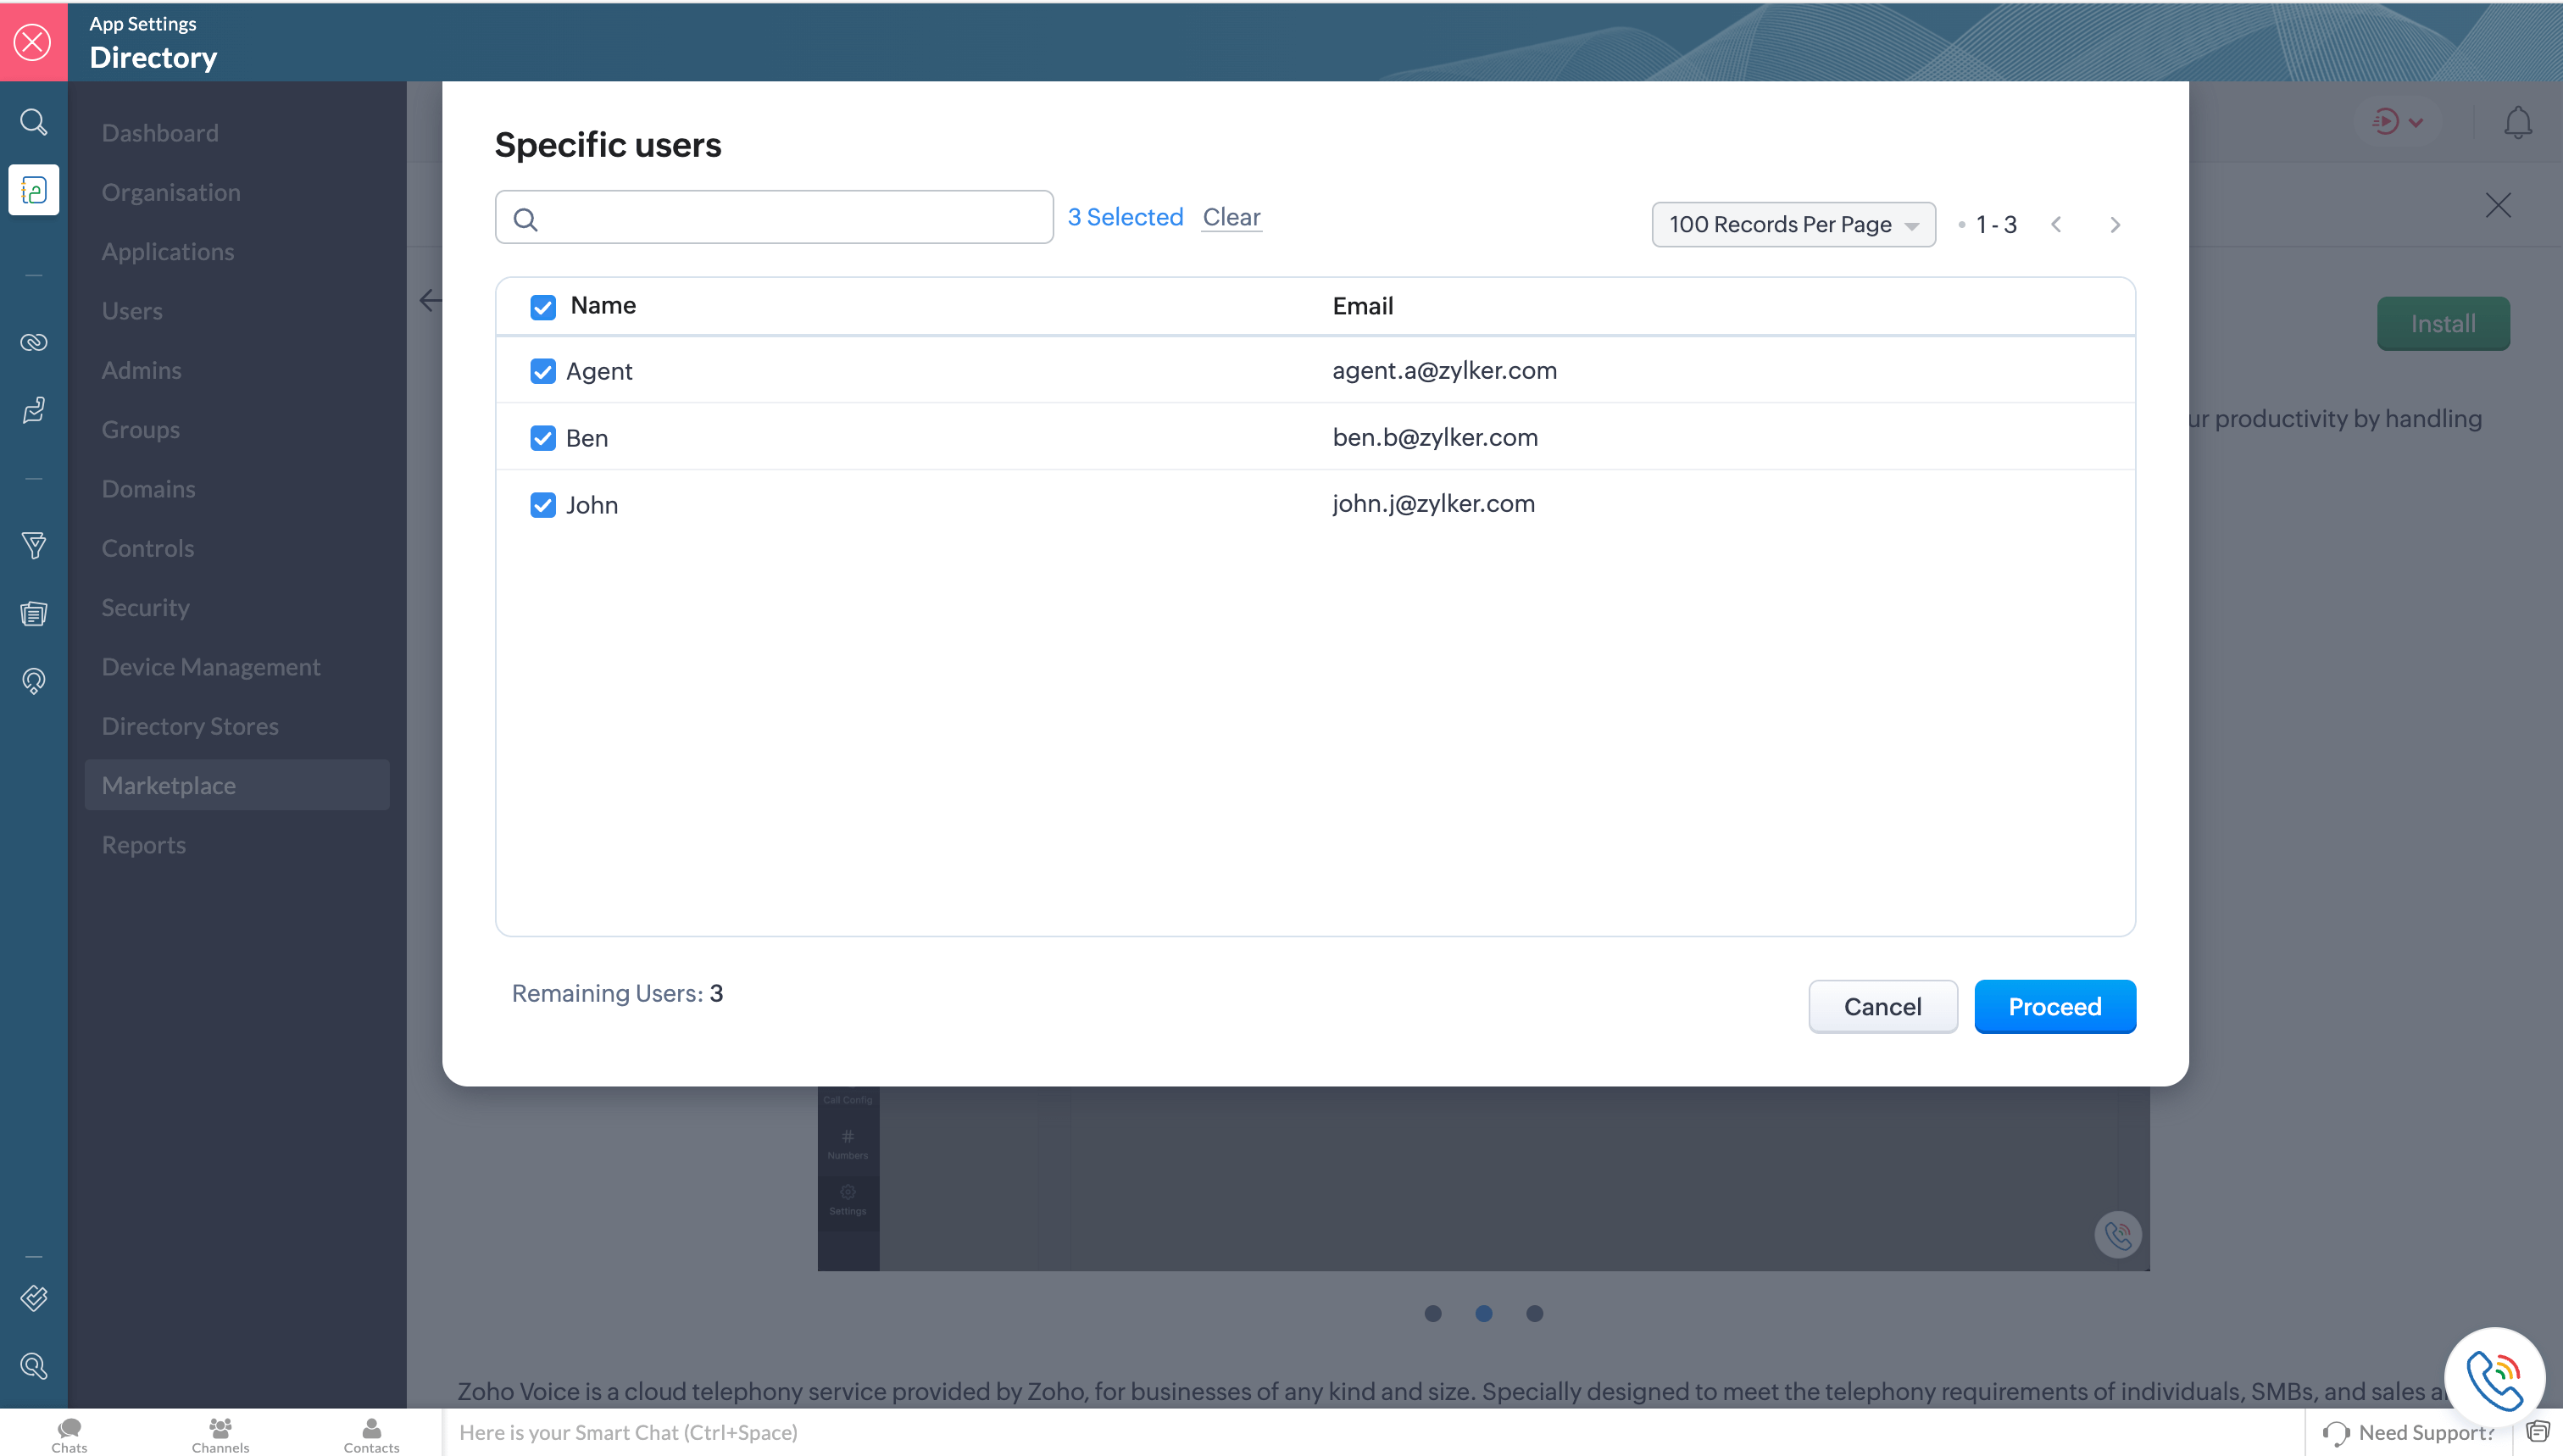Open Marketplace in the sidebar menu
The width and height of the screenshot is (2563, 1456).
click(x=169, y=785)
